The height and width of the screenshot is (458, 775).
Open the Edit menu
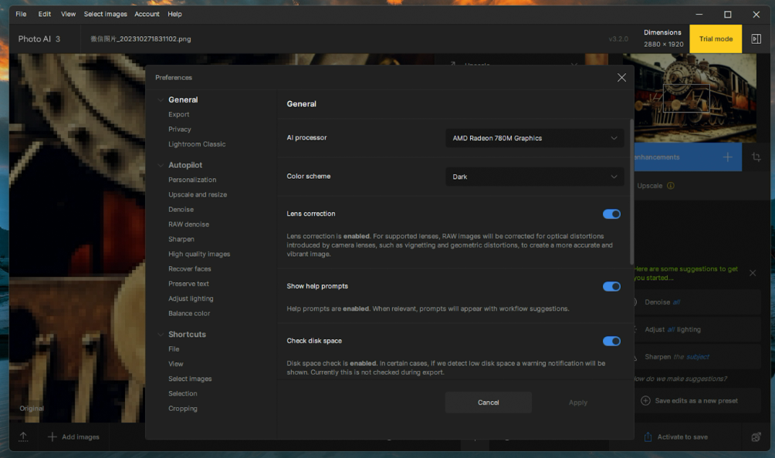click(45, 14)
